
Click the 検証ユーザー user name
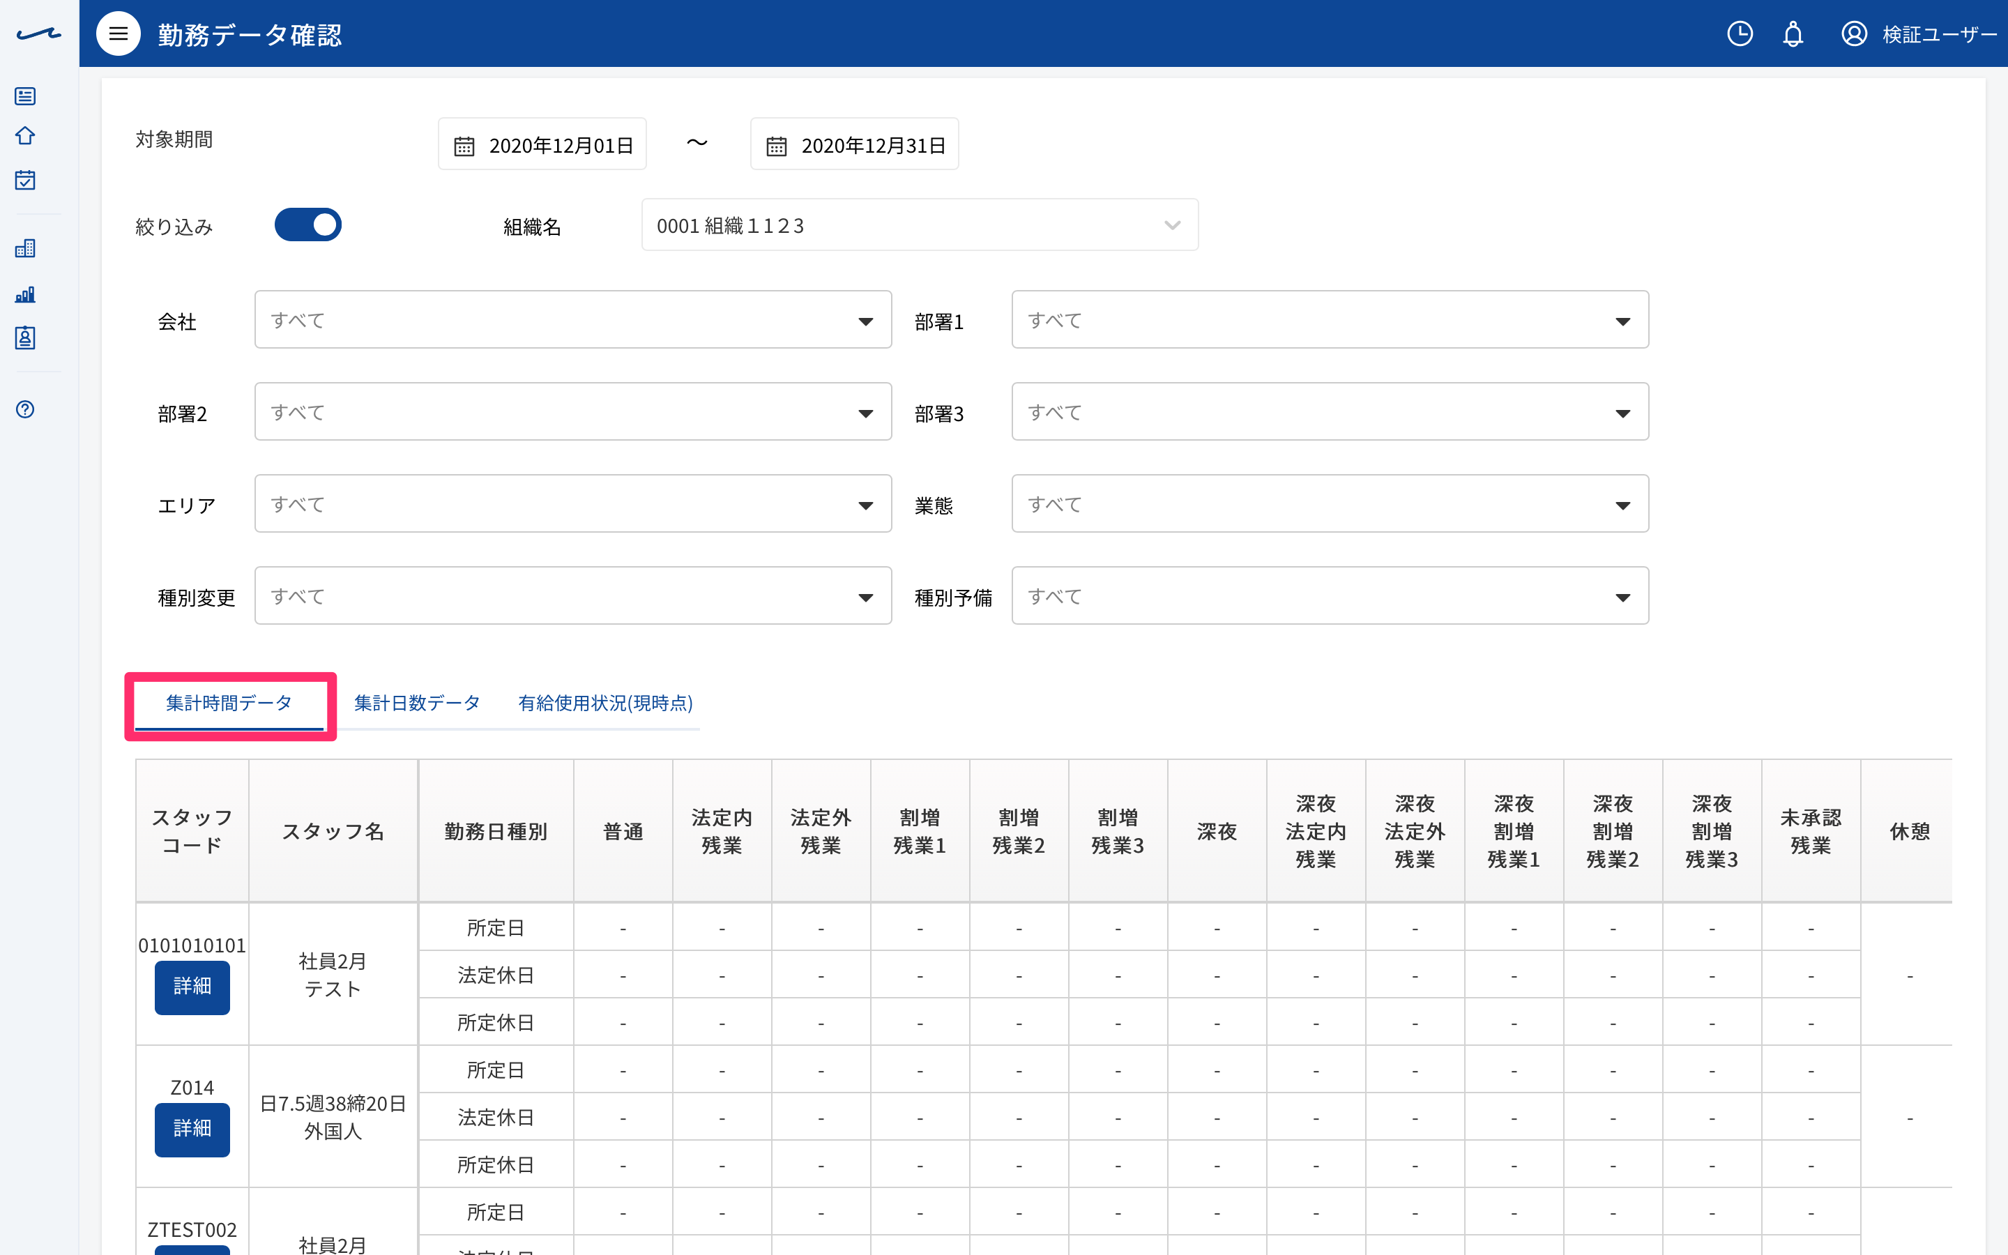[1938, 35]
